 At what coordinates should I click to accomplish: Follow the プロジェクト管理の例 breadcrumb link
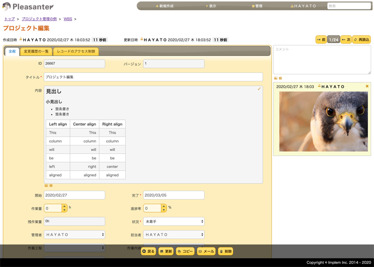(x=39, y=19)
